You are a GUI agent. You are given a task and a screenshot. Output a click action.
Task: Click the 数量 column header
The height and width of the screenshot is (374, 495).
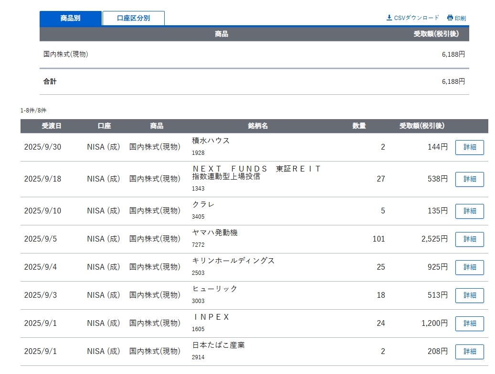(x=359, y=126)
